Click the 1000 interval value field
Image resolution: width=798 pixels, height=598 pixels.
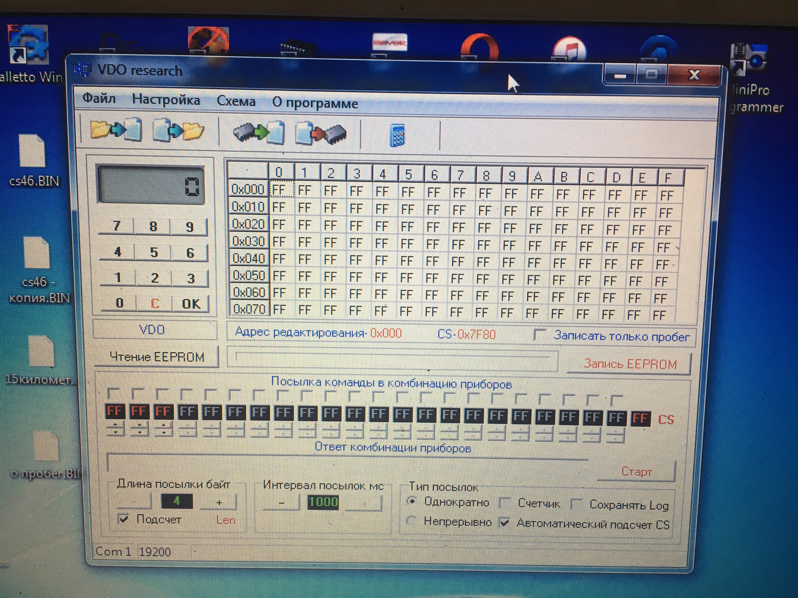[x=323, y=502]
